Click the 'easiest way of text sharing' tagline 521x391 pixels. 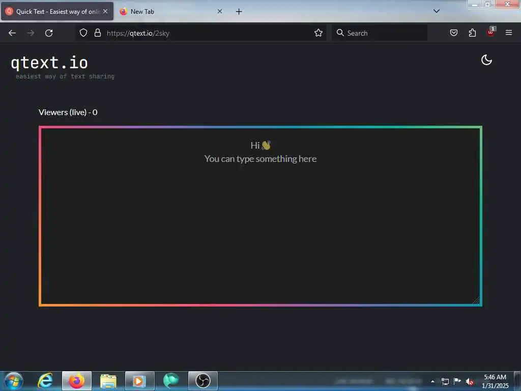65,76
